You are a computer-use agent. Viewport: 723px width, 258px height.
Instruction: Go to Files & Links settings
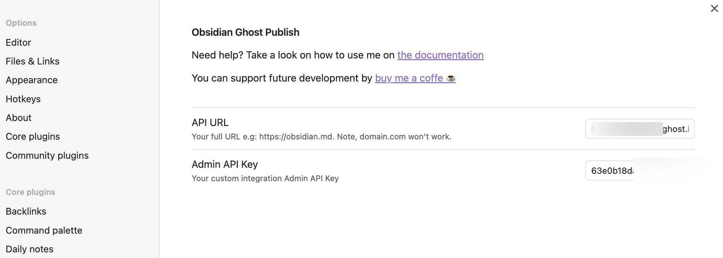(33, 61)
